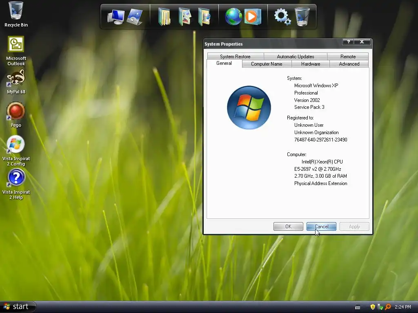418x313 pixels.
Task: Click the help question mark title button
Action: coord(348,42)
